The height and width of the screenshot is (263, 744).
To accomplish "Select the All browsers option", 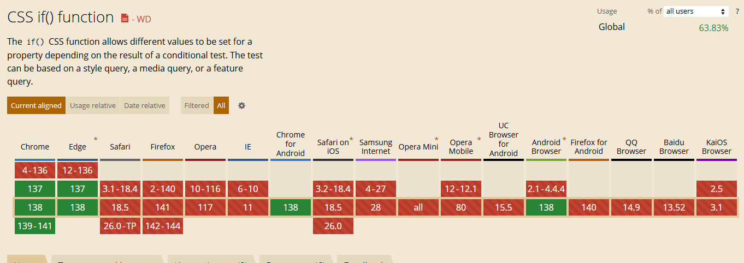I will (x=221, y=105).
